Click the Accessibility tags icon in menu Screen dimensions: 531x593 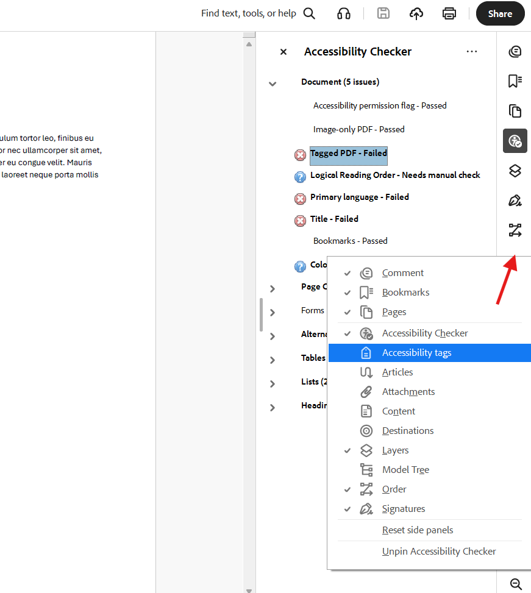pos(366,353)
